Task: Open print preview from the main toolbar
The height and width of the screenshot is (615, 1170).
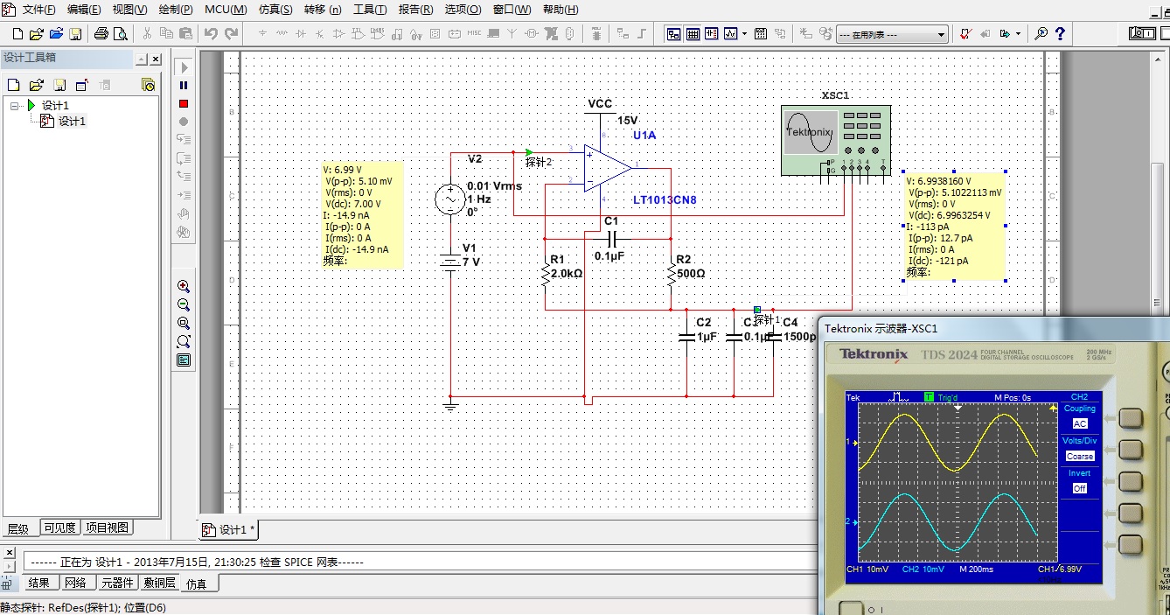Action: tap(121, 34)
